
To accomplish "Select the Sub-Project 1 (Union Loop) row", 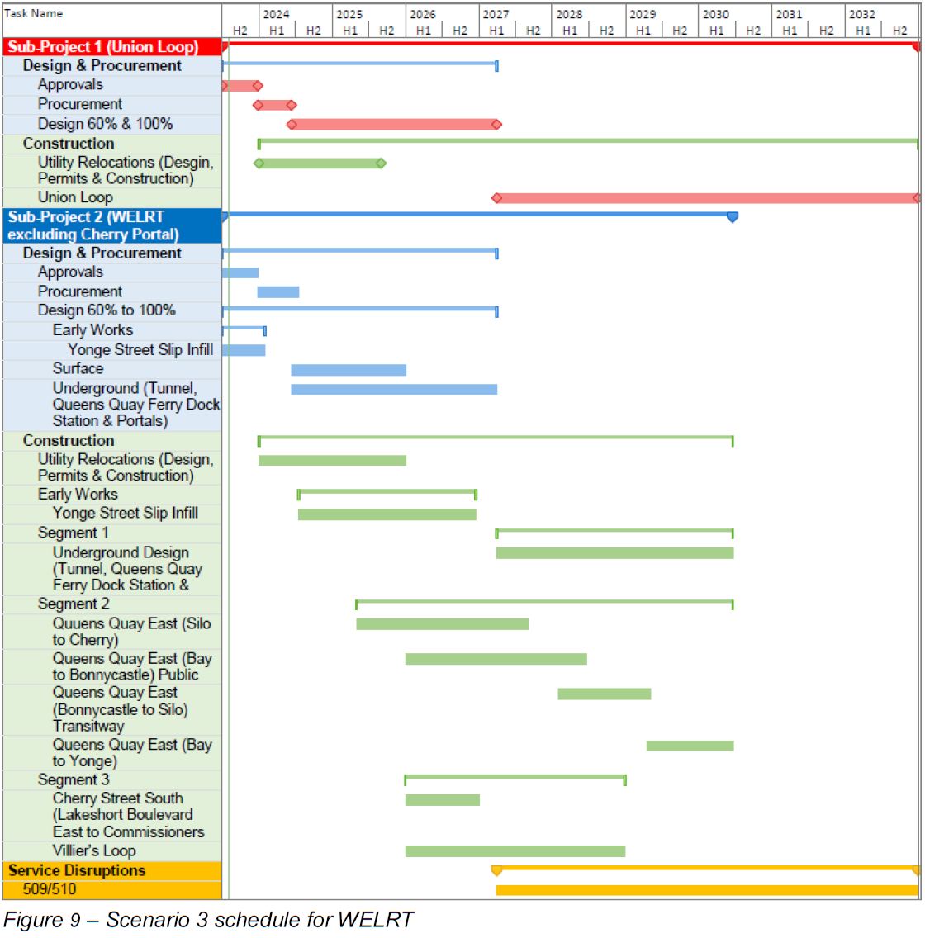I will coord(103,47).
